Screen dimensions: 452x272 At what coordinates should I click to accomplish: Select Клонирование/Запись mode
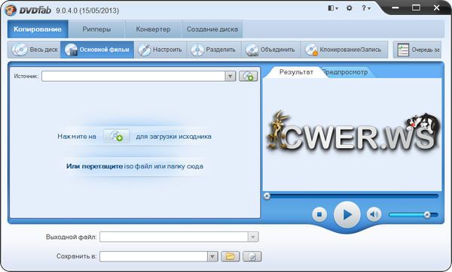pos(344,50)
